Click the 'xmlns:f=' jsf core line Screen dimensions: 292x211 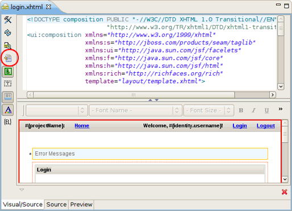coord(154,58)
